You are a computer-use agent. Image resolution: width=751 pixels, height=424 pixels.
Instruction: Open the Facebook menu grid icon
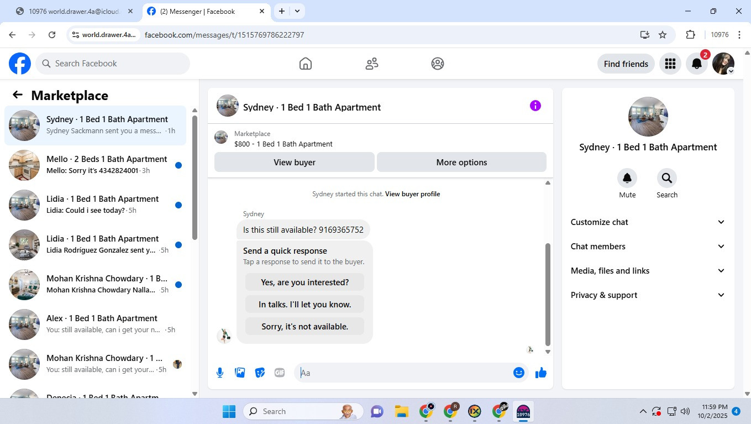[x=670, y=64]
